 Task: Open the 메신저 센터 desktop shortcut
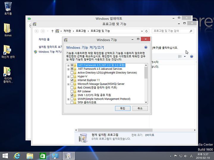(8, 52)
